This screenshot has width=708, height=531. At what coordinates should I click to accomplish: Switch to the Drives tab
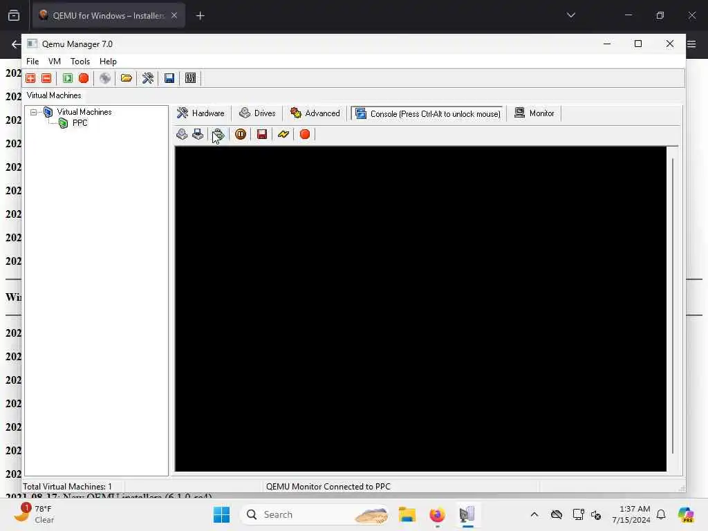pyautogui.click(x=257, y=113)
